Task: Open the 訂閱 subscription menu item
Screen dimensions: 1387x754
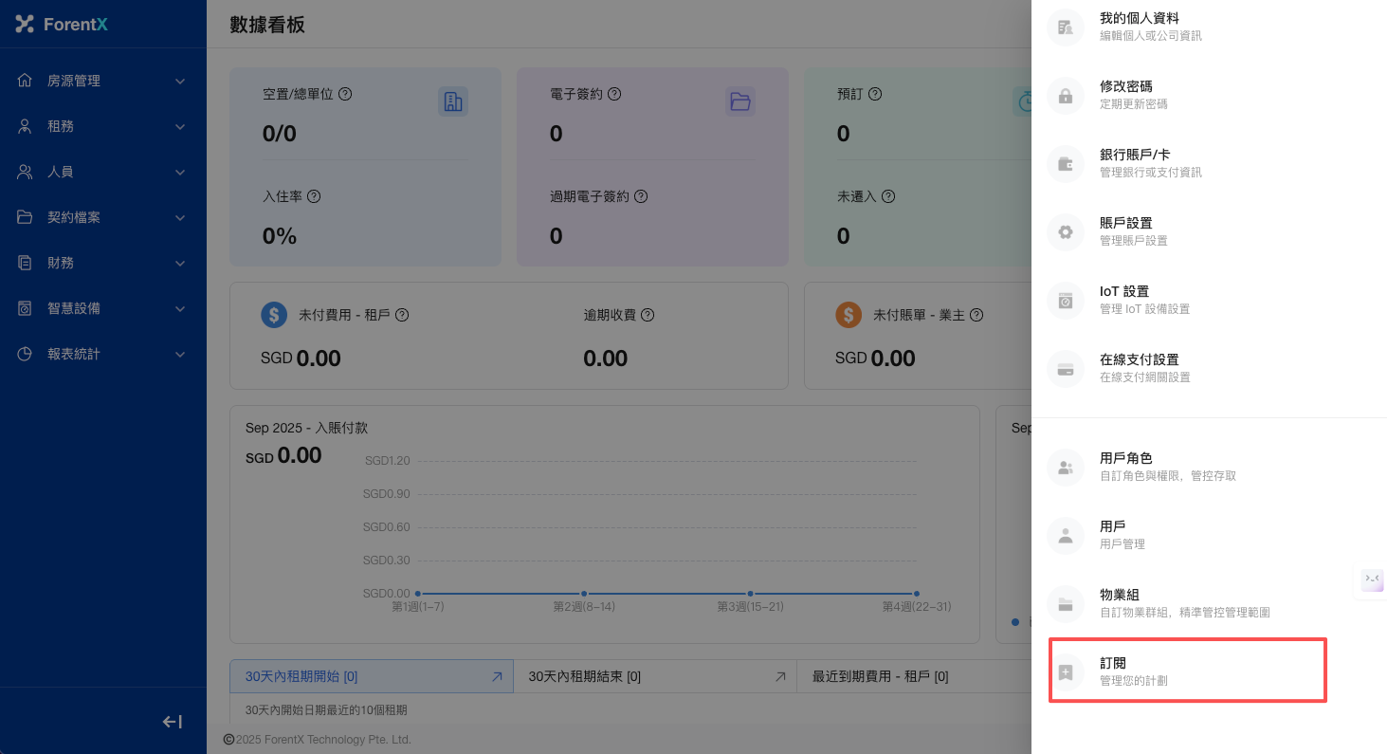Action: coord(1186,671)
